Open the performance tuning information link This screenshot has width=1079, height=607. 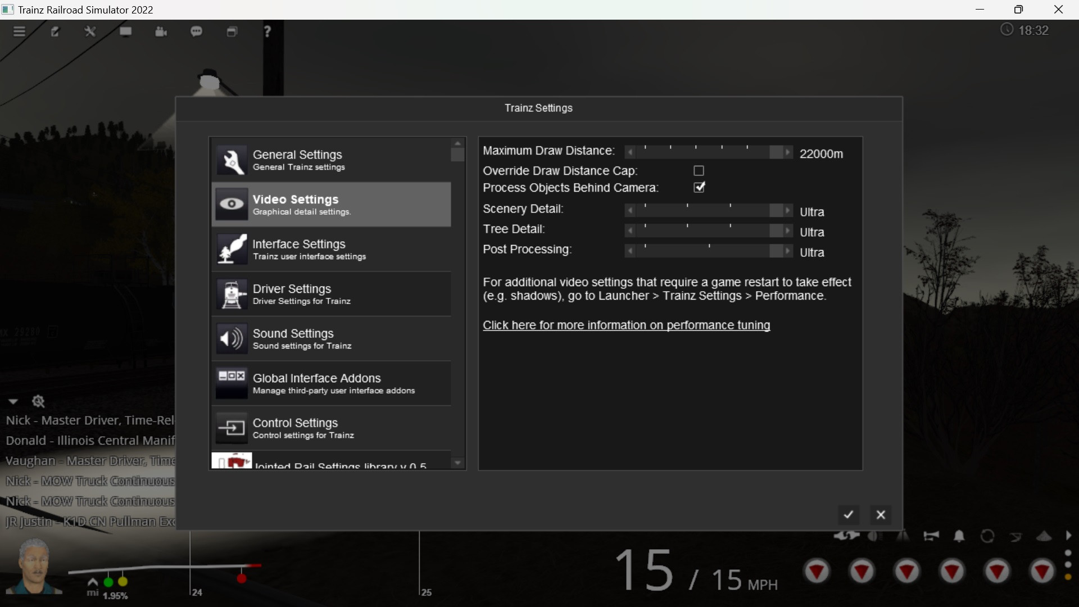coord(626,325)
